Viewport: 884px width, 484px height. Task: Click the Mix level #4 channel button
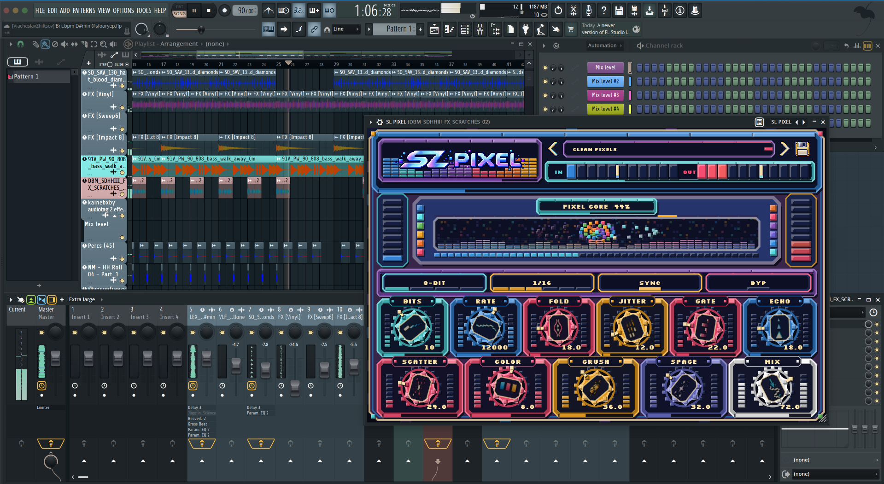(x=605, y=109)
